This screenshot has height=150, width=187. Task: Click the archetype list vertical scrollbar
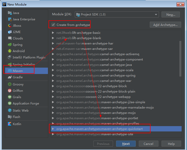[x=180, y=59]
